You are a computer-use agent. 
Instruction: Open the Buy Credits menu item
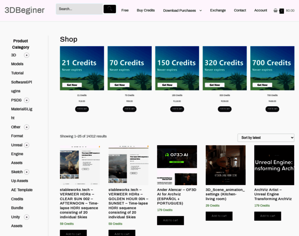pyautogui.click(x=146, y=10)
